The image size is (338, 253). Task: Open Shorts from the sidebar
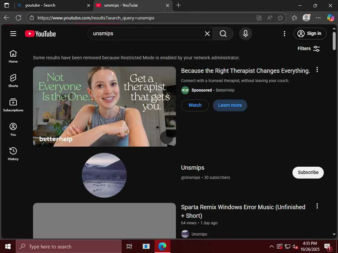click(x=13, y=81)
